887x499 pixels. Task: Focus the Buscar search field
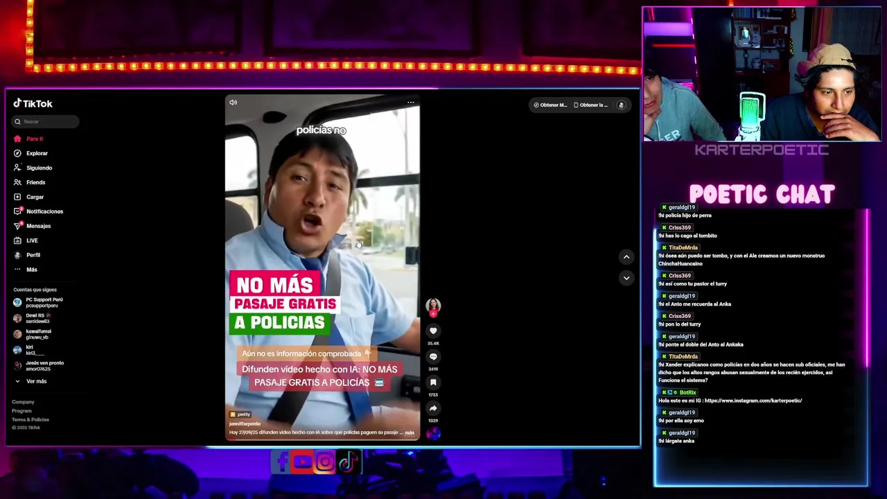tap(46, 121)
